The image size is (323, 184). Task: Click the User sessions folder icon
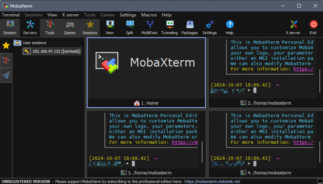(17, 43)
